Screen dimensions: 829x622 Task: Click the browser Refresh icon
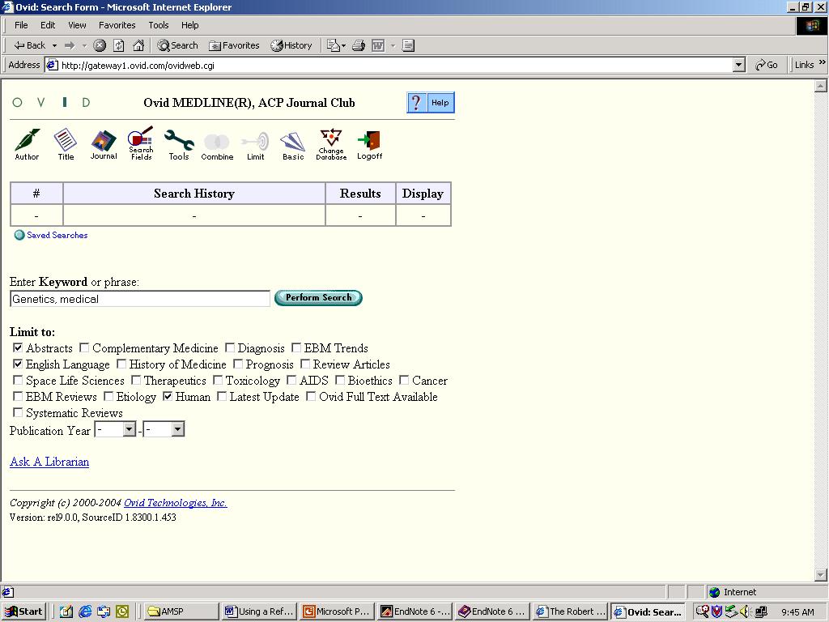tap(119, 45)
